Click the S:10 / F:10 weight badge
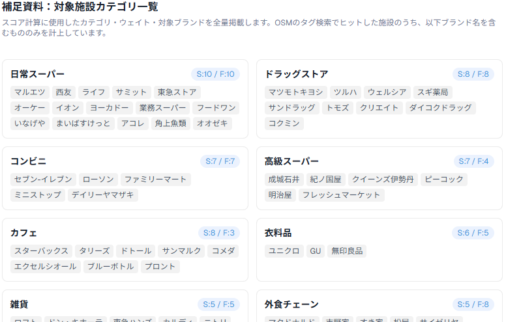506x322 pixels. click(x=216, y=74)
